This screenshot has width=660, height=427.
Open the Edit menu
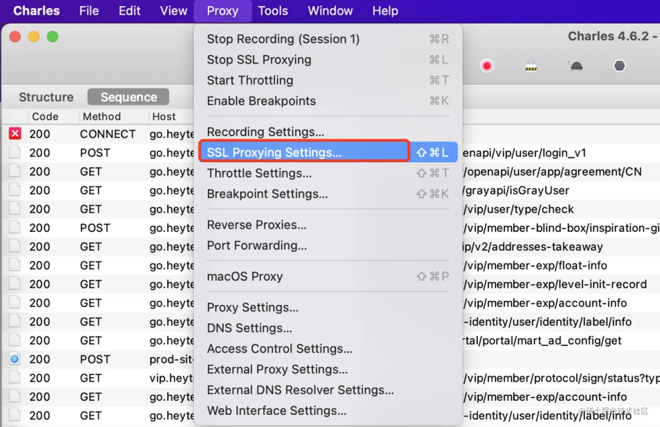(130, 10)
